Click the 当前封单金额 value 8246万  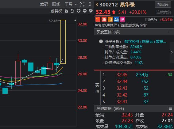tap(136, 47)
